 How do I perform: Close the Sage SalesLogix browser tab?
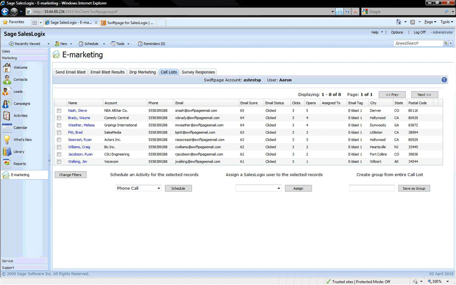(x=96, y=22)
